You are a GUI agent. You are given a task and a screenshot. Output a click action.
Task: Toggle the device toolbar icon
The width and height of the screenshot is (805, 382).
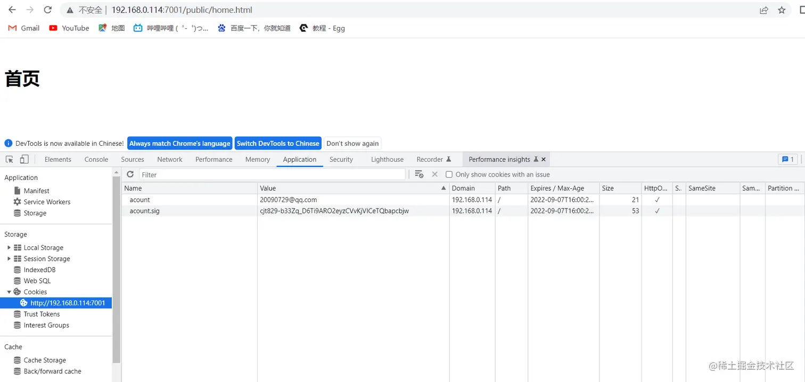coord(24,159)
